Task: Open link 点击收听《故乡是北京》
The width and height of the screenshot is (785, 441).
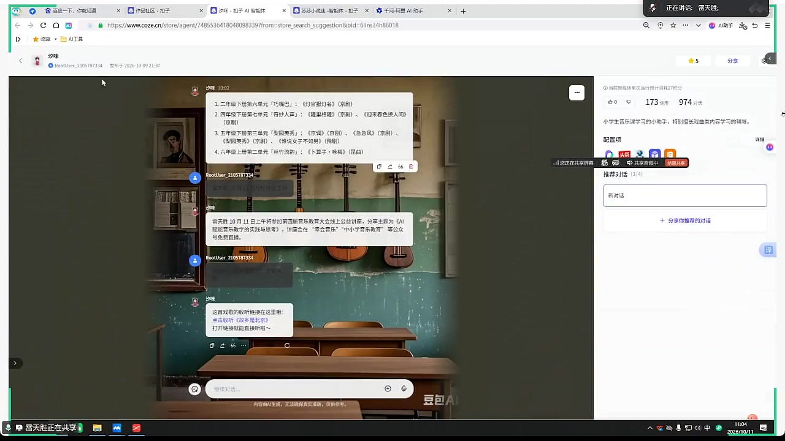Action: (x=240, y=320)
